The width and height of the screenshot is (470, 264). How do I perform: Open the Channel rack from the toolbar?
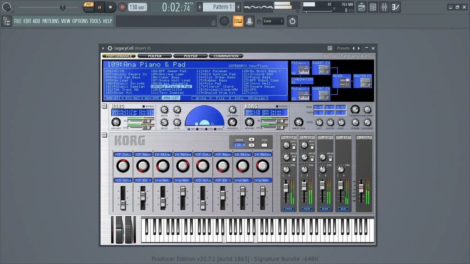[373, 7]
